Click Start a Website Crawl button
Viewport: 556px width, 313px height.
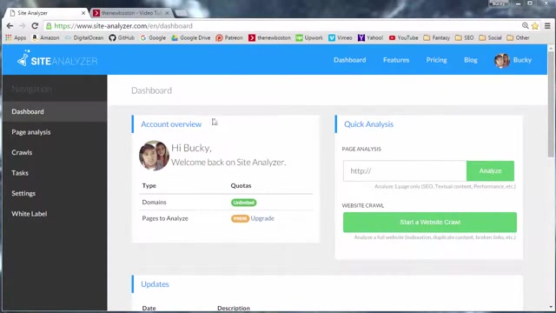coord(430,223)
